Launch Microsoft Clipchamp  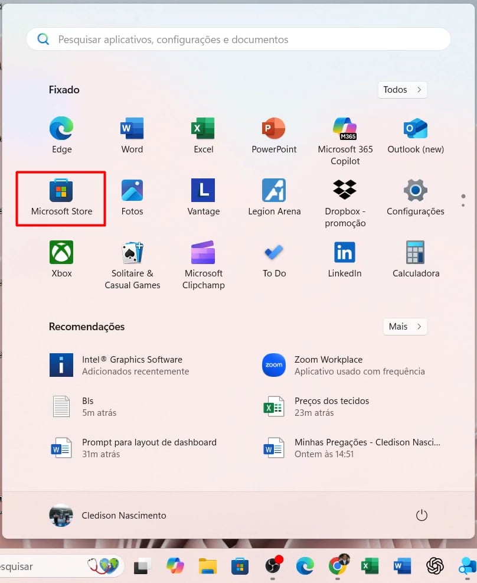pos(203,265)
